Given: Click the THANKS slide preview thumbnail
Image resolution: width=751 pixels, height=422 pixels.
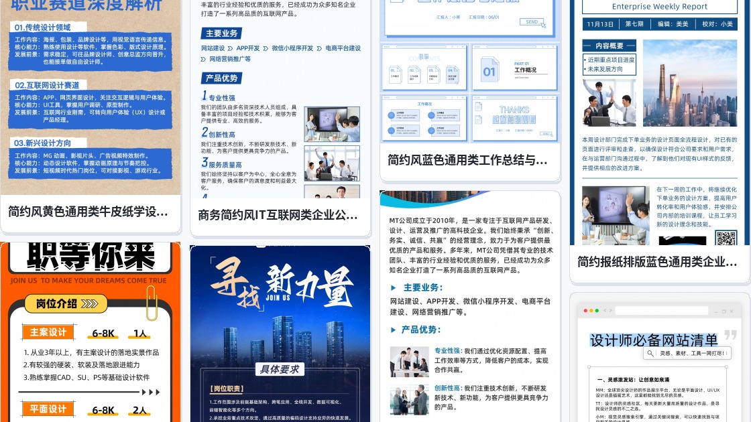Looking at the screenshot, I should coord(515,118).
